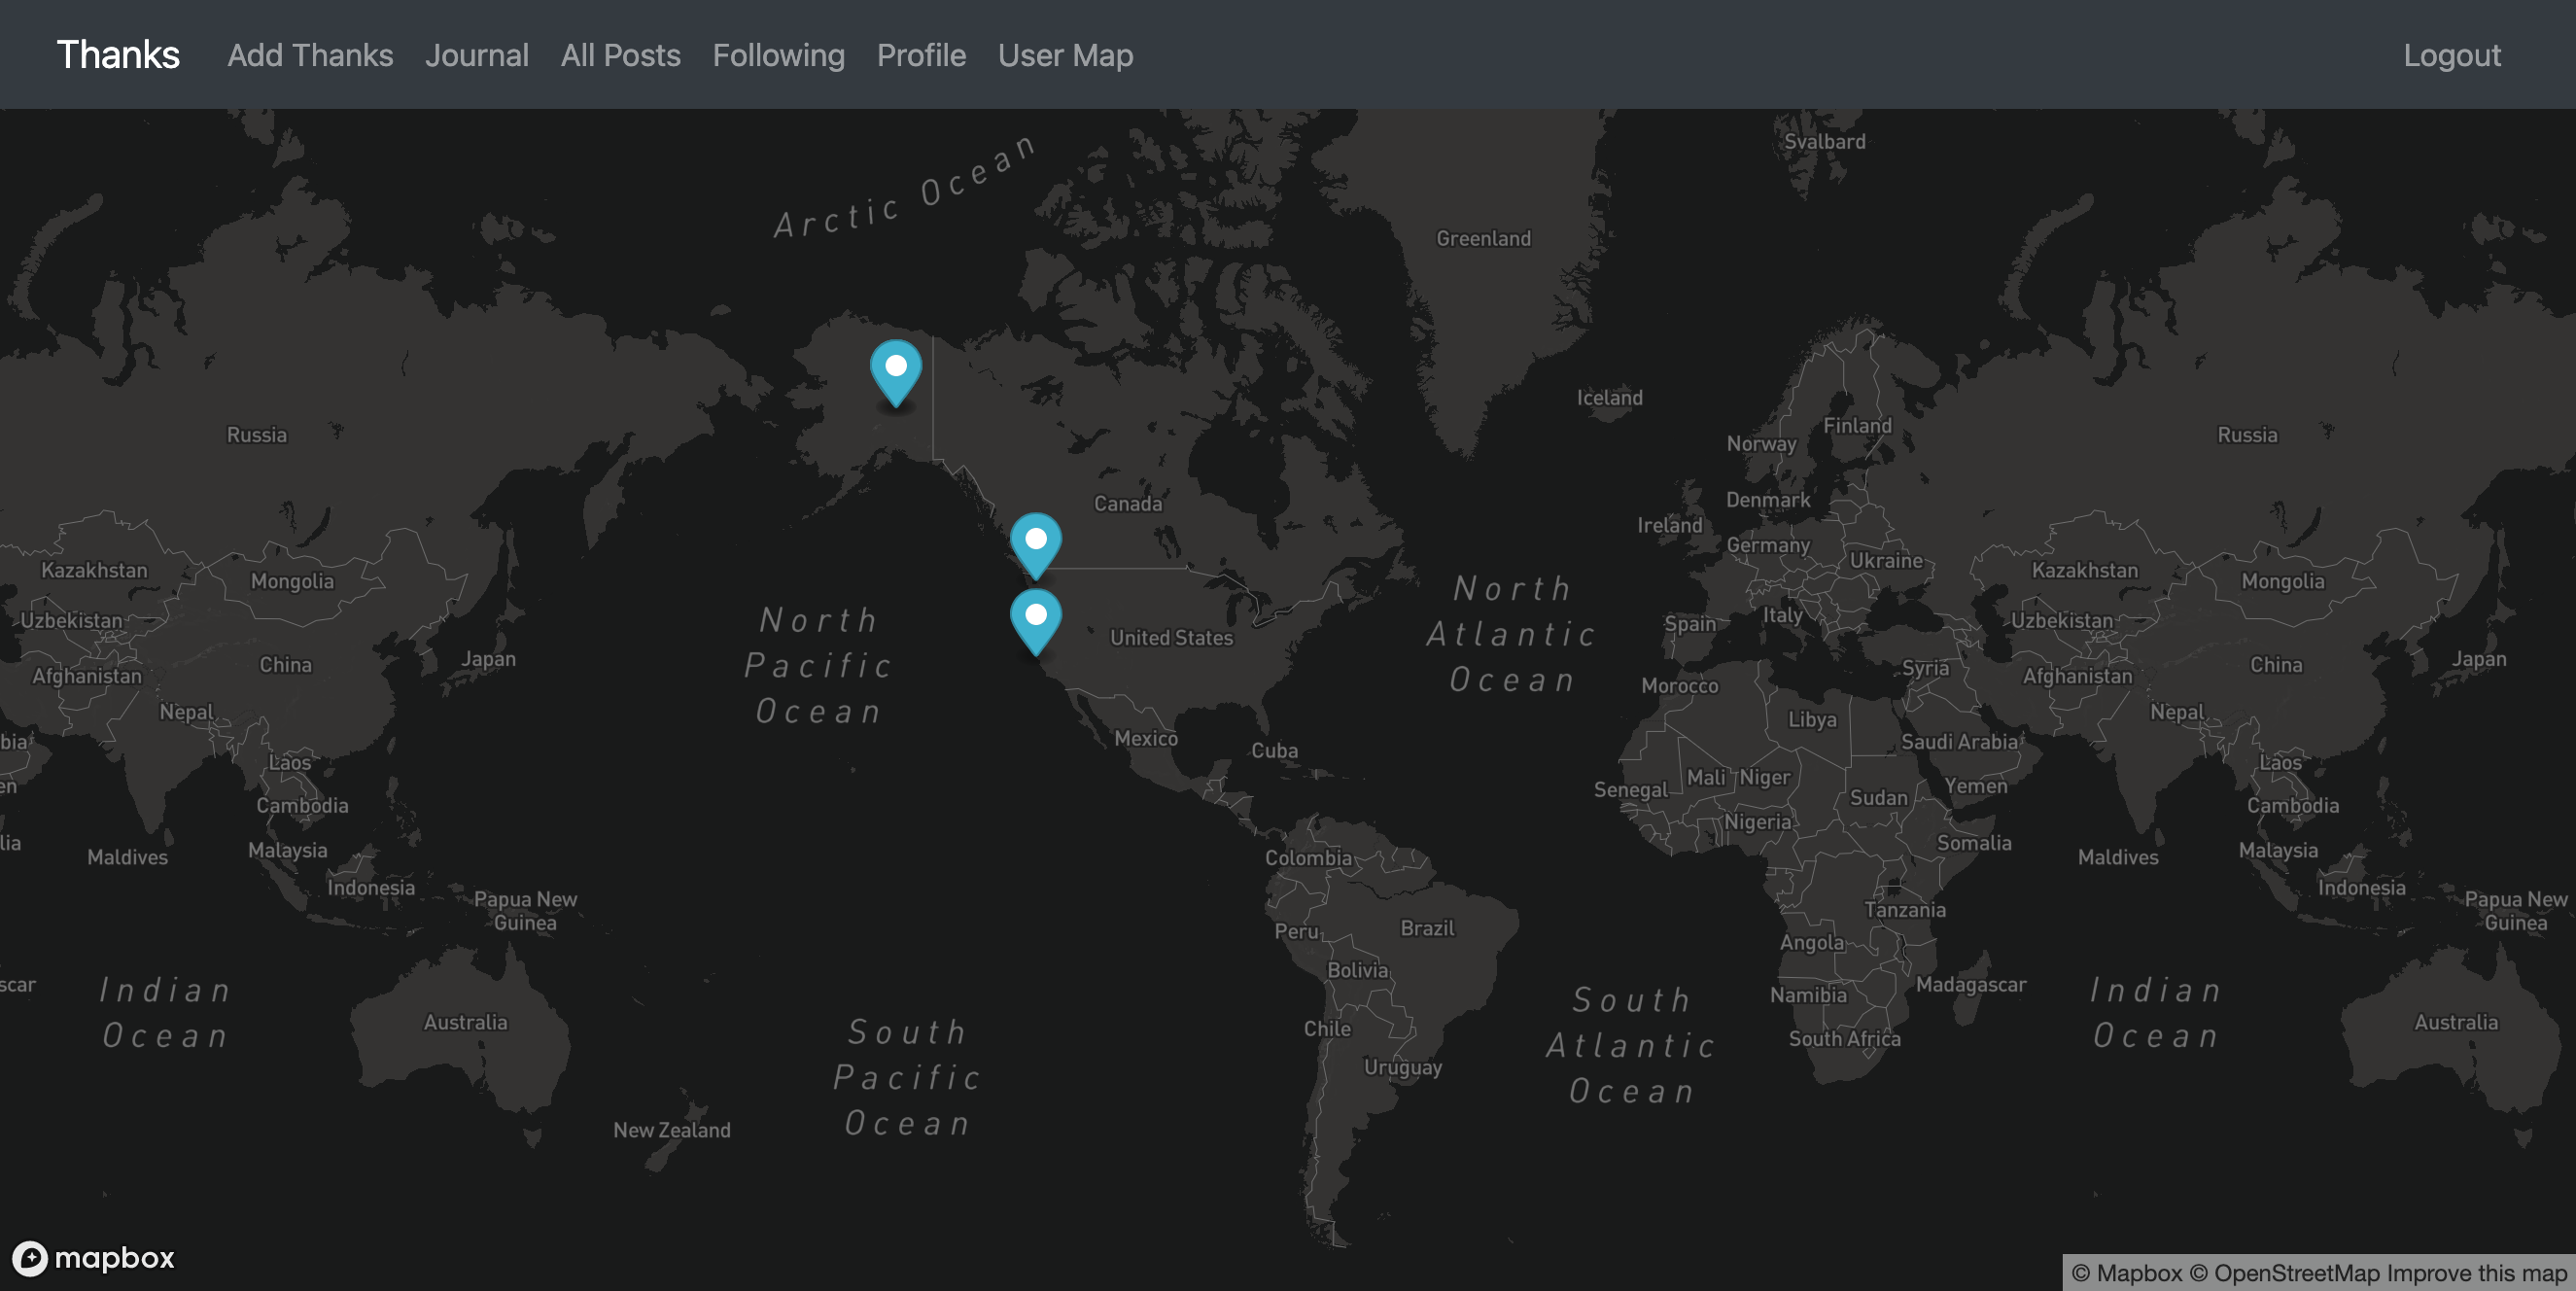Click the All Posts menu item
Image resolution: width=2576 pixels, height=1291 pixels.
(620, 54)
